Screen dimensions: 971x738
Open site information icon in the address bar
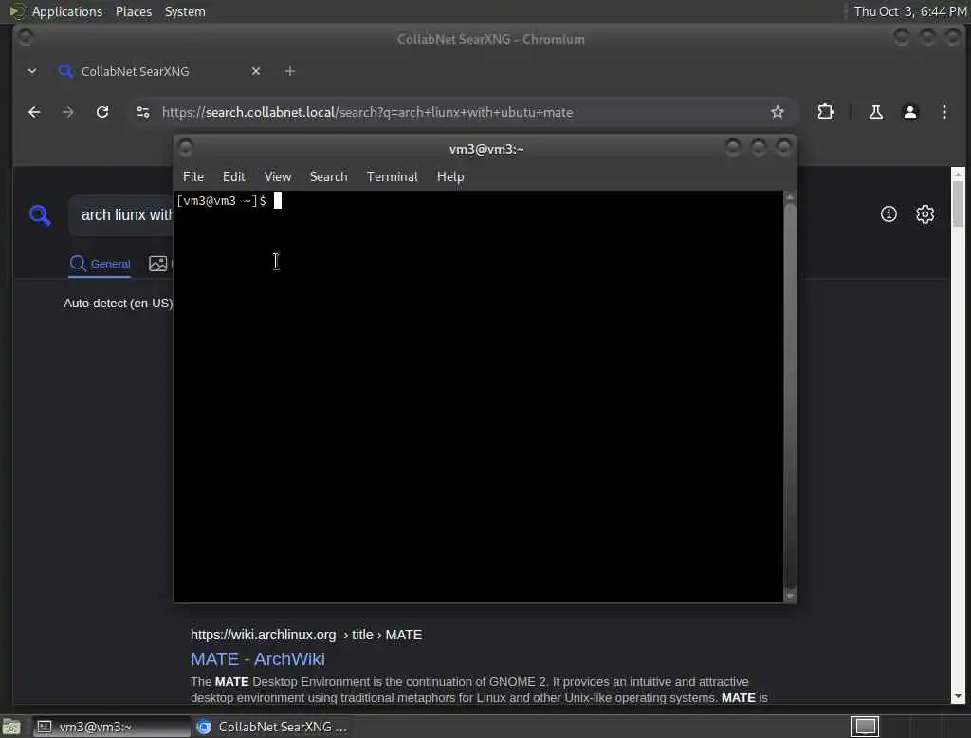coord(143,112)
